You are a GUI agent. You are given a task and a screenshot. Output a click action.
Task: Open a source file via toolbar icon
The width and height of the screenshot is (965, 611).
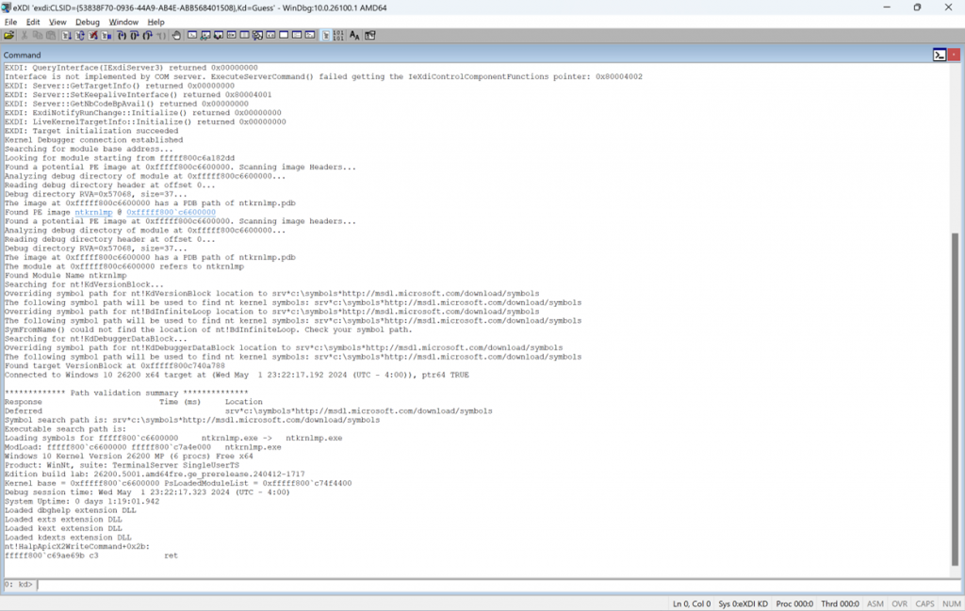tap(8, 34)
